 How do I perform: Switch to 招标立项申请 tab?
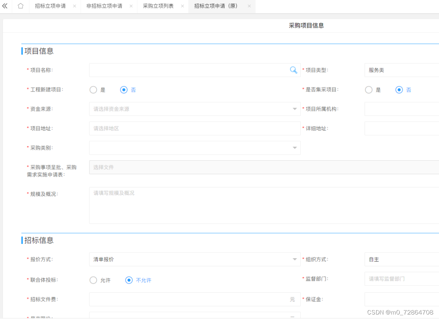pyautogui.click(x=50, y=6)
